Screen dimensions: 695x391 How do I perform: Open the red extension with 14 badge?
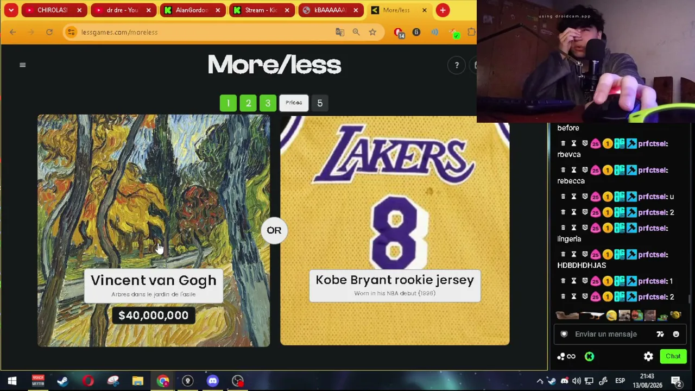(399, 33)
